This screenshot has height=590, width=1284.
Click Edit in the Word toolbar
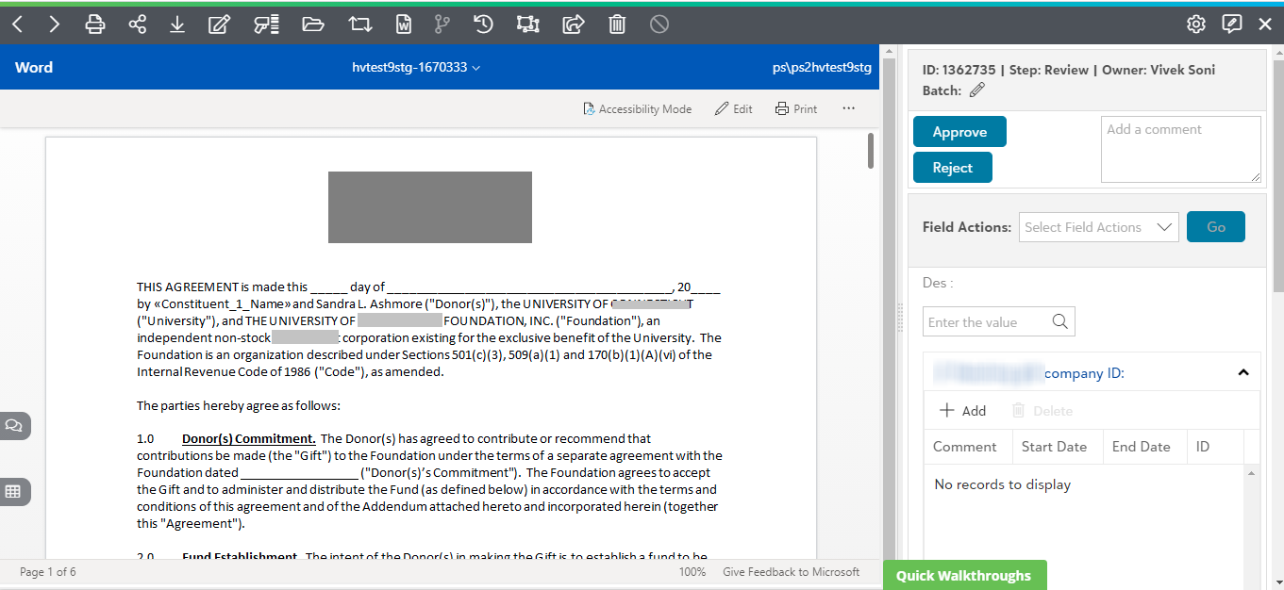[733, 109]
